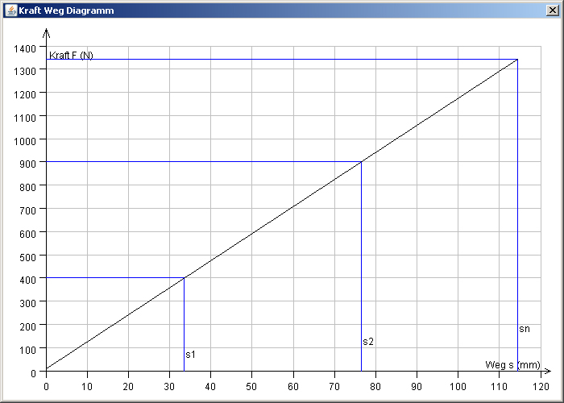Click the s1 label on the chart
The height and width of the screenshot is (403, 564).
tap(190, 354)
